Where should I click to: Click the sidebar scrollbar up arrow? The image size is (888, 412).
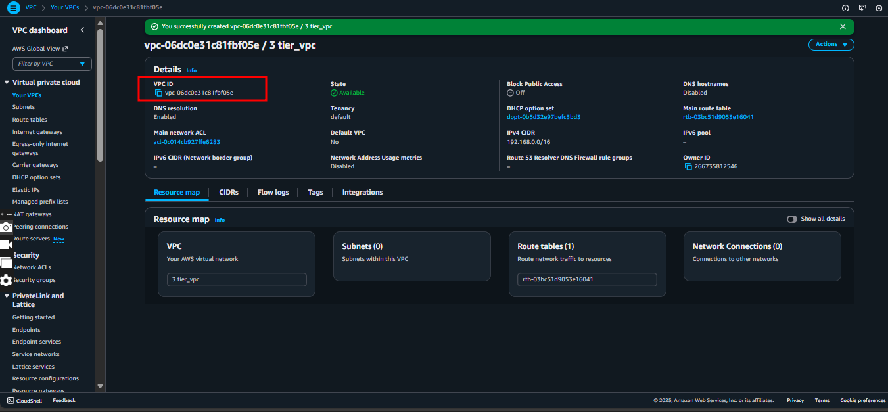coord(100,23)
